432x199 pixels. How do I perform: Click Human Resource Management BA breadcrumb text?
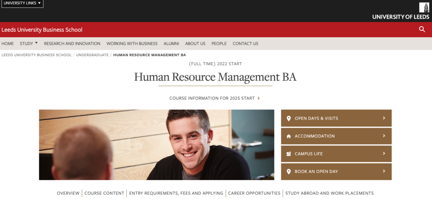(x=150, y=55)
